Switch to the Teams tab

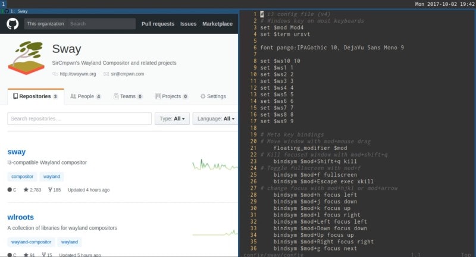point(128,96)
